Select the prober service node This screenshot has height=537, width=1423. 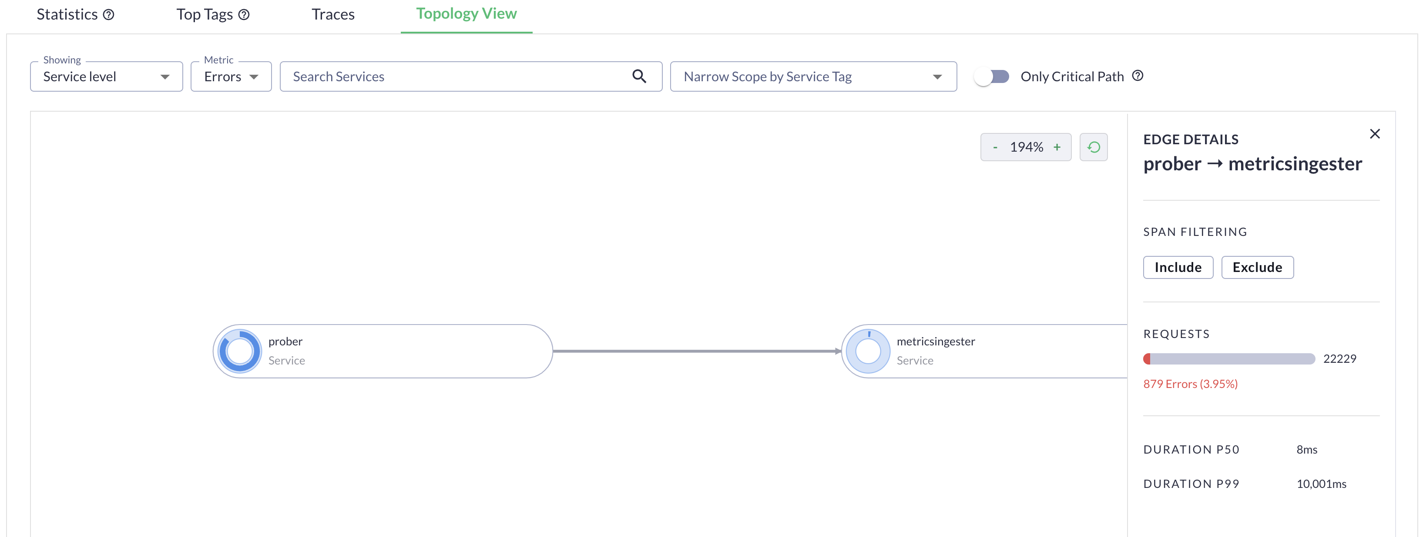[383, 351]
